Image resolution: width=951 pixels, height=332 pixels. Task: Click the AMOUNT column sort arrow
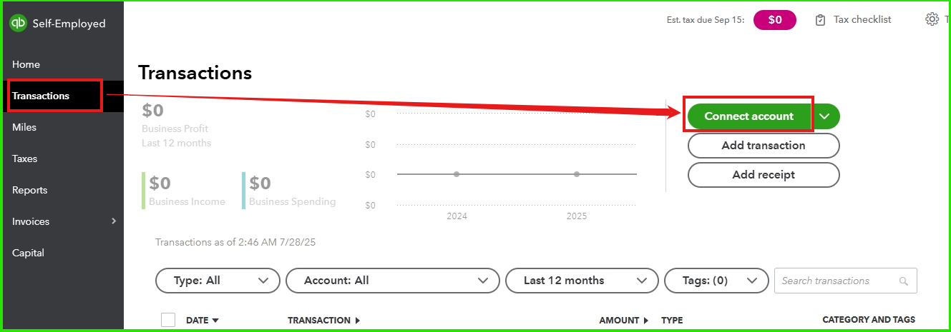(645, 321)
